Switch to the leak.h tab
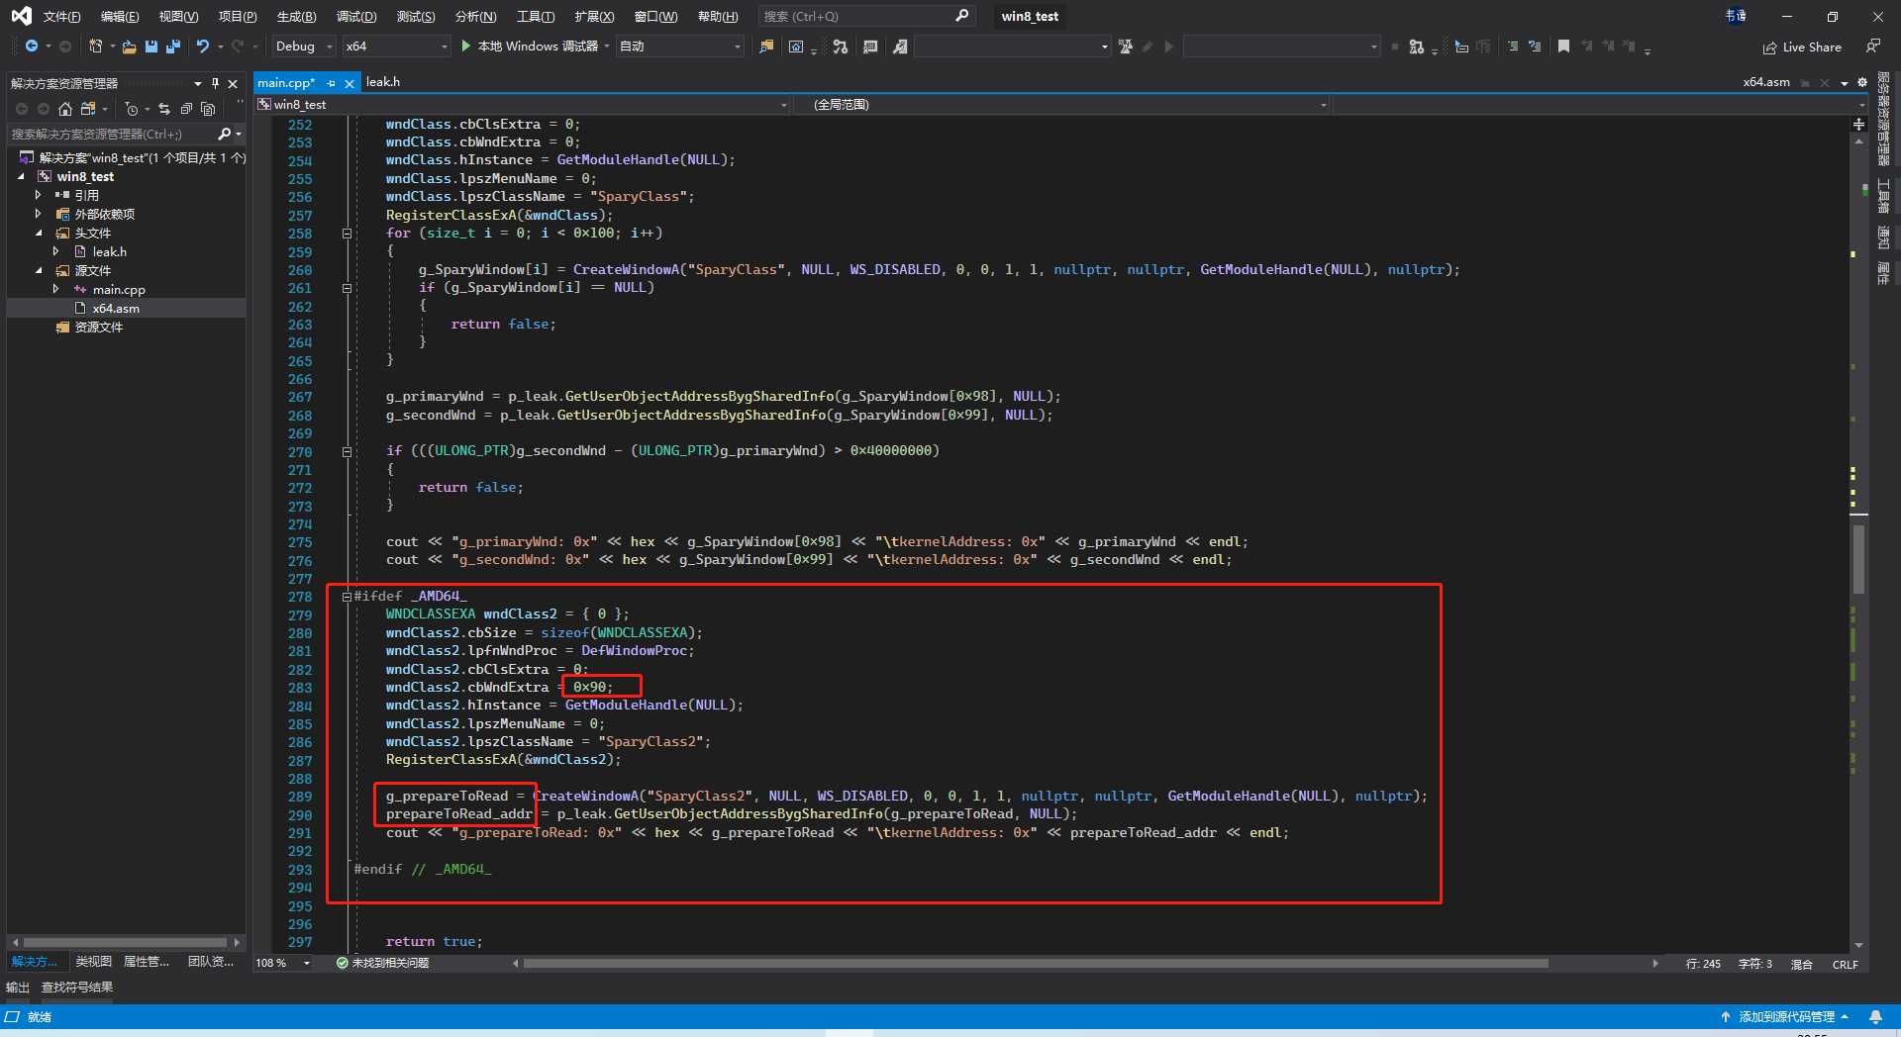This screenshot has width=1901, height=1037. [383, 82]
